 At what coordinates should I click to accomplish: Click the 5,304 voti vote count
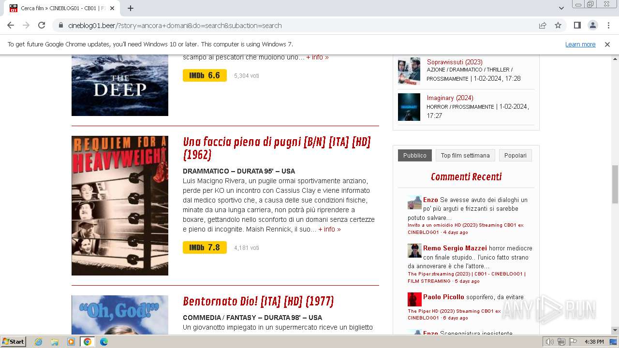point(247,76)
